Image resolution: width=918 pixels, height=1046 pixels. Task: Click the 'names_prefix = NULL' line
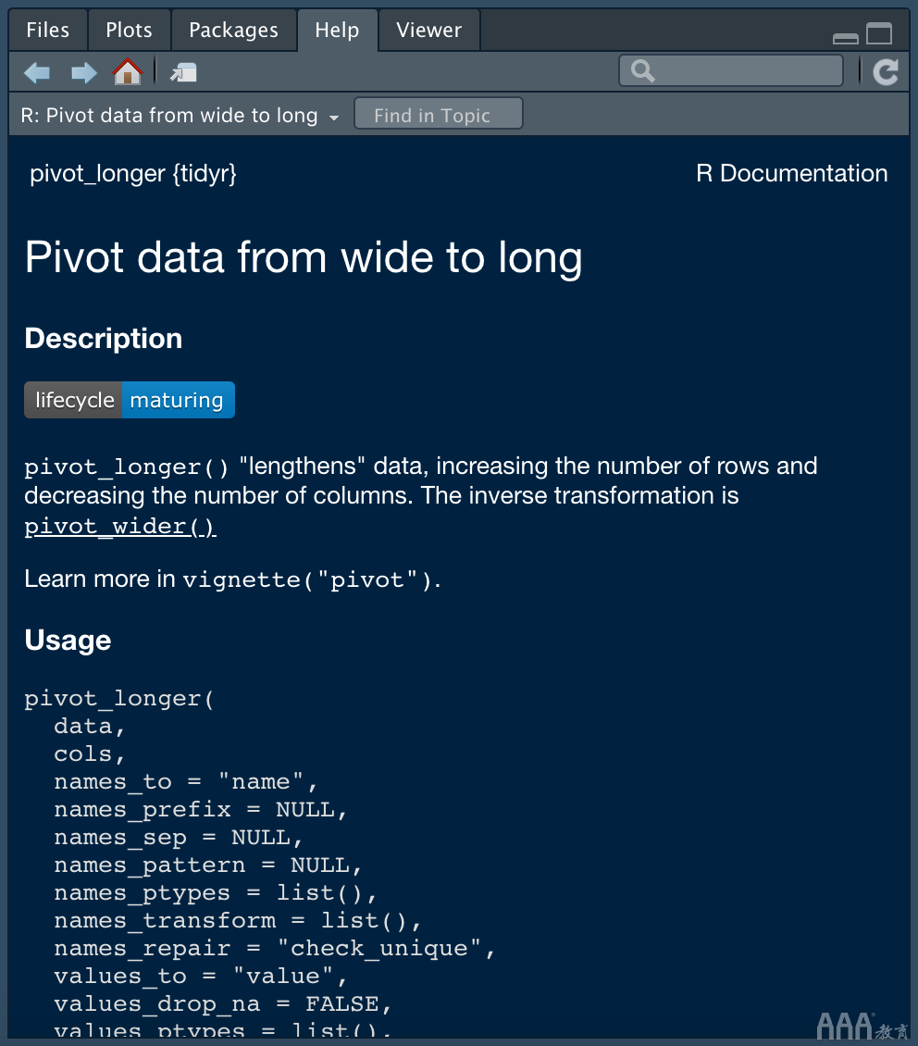coord(200,809)
